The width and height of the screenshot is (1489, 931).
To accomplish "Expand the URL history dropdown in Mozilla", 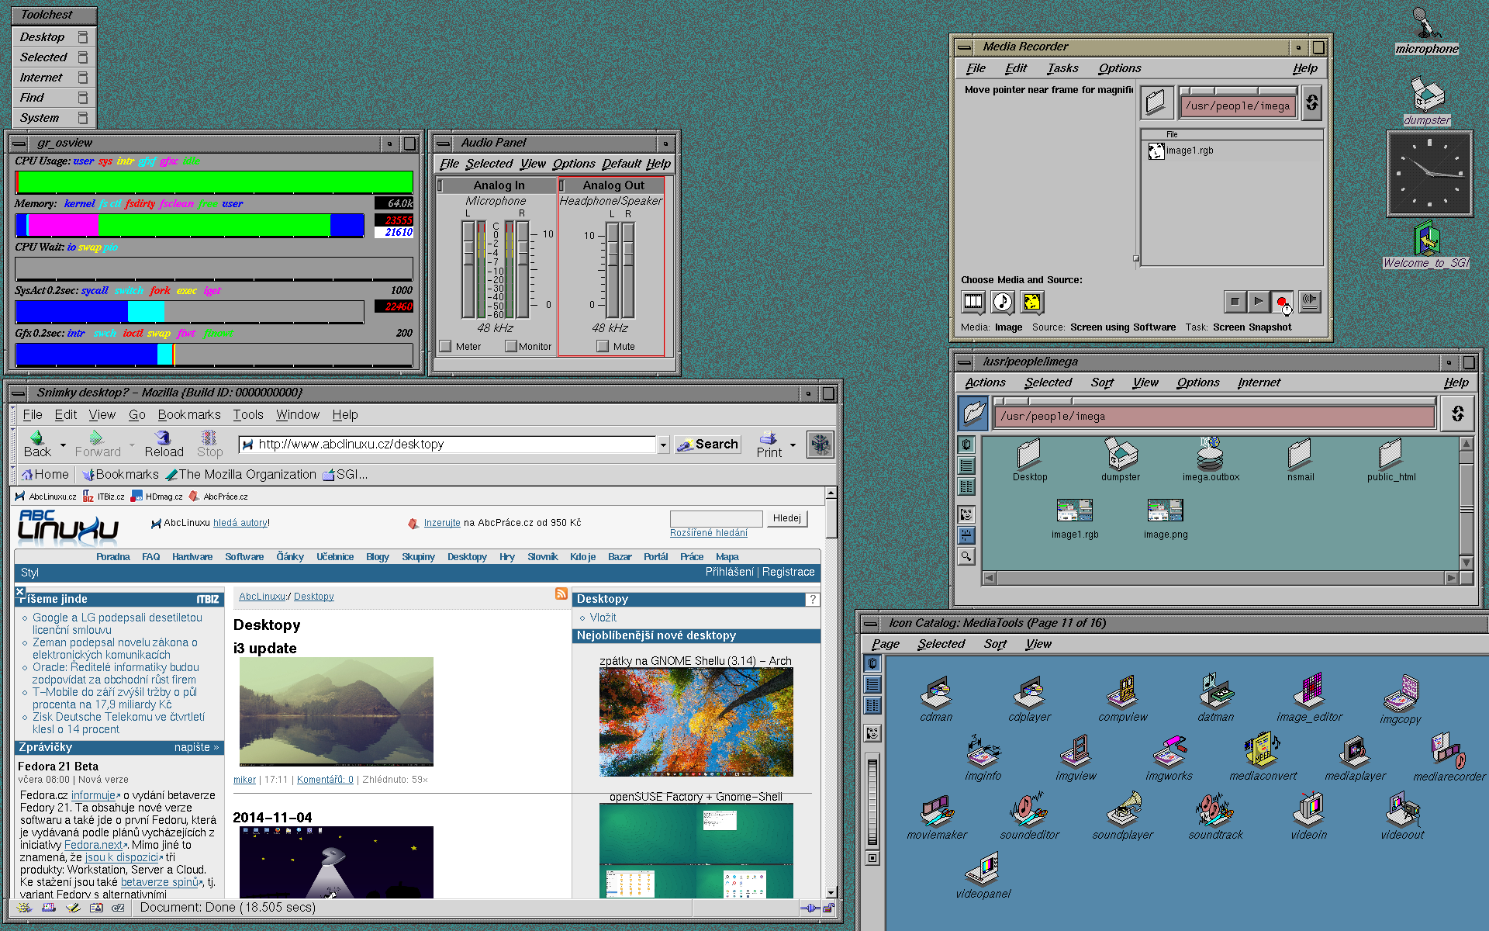I will (x=664, y=445).
